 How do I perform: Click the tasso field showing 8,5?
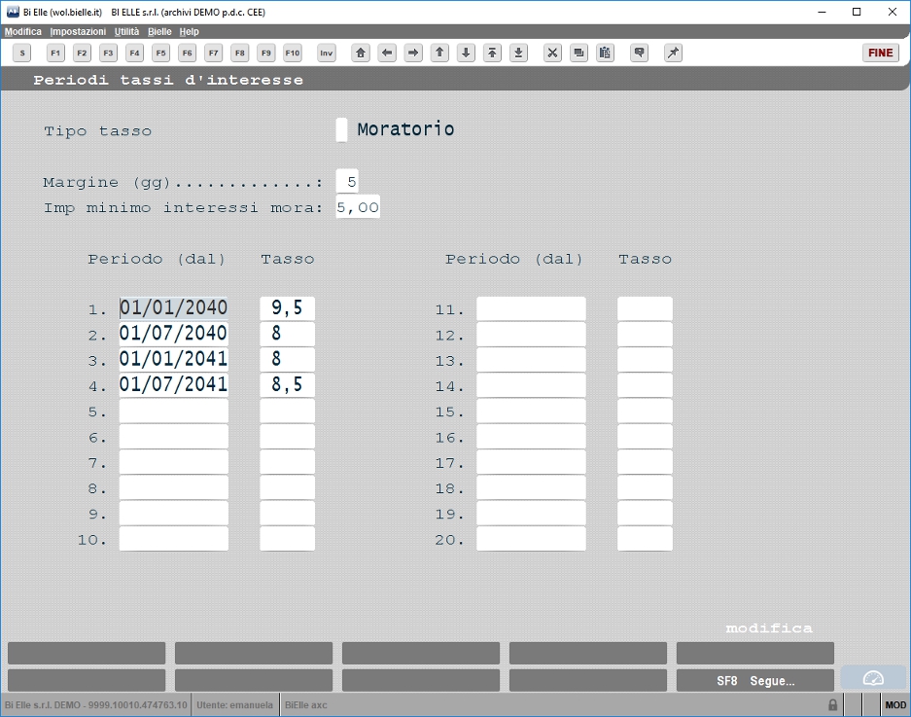[x=287, y=385]
